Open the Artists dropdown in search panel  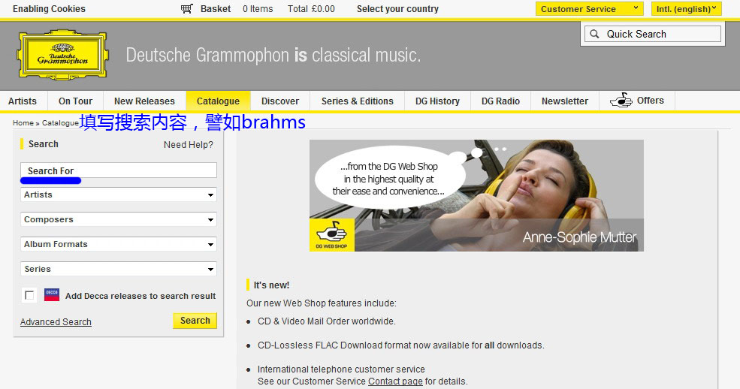coord(119,194)
